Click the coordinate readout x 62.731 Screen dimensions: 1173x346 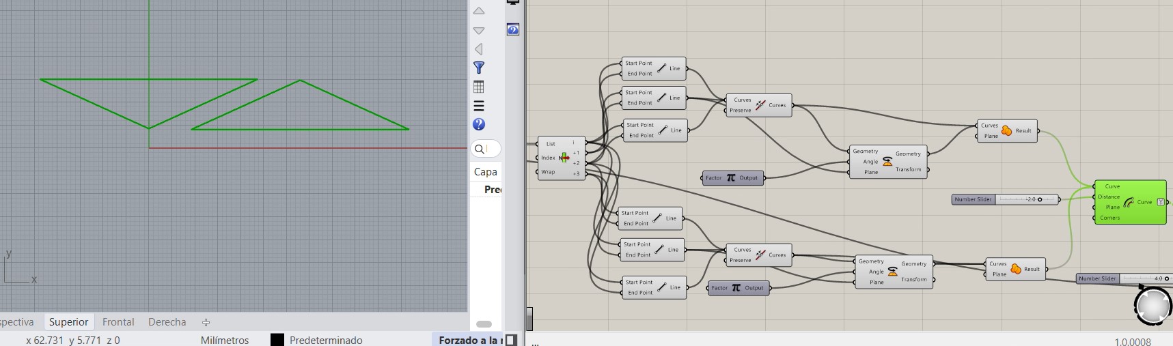(x=44, y=340)
